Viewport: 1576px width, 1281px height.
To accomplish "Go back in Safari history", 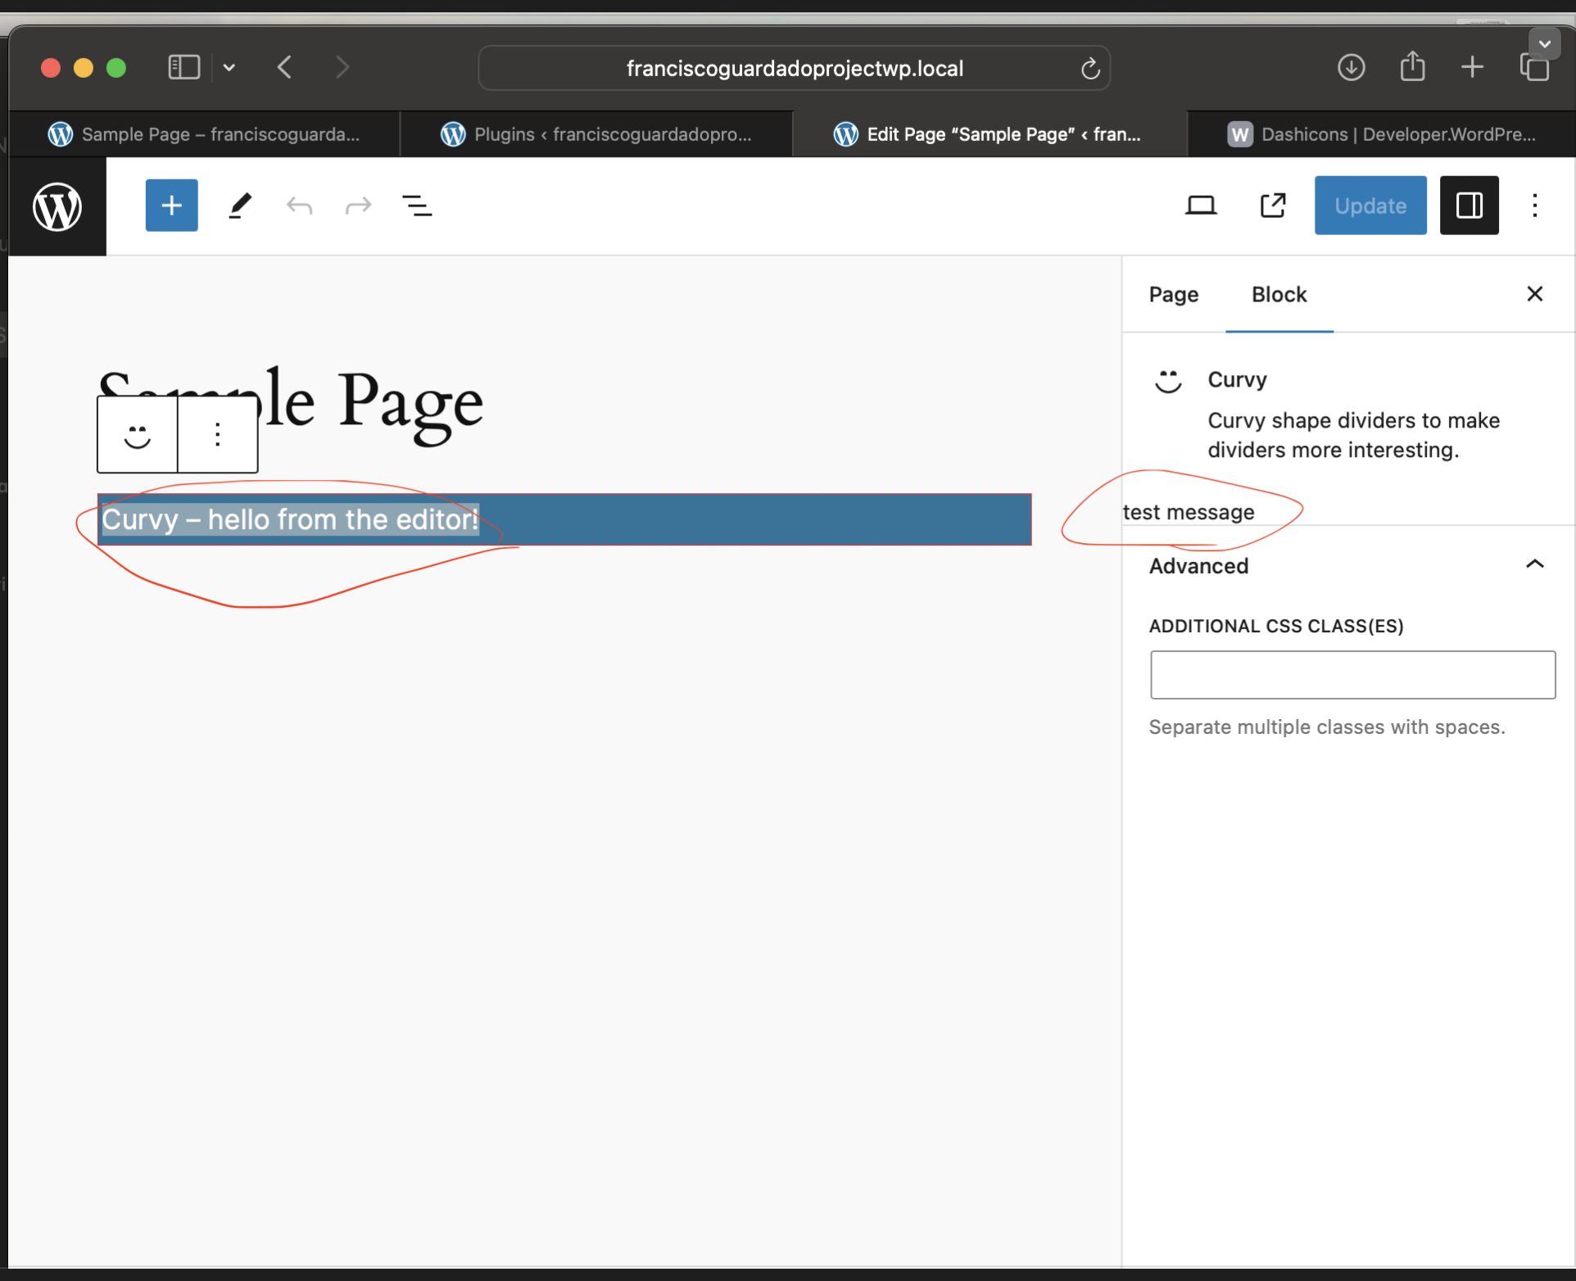I will click(x=284, y=67).
